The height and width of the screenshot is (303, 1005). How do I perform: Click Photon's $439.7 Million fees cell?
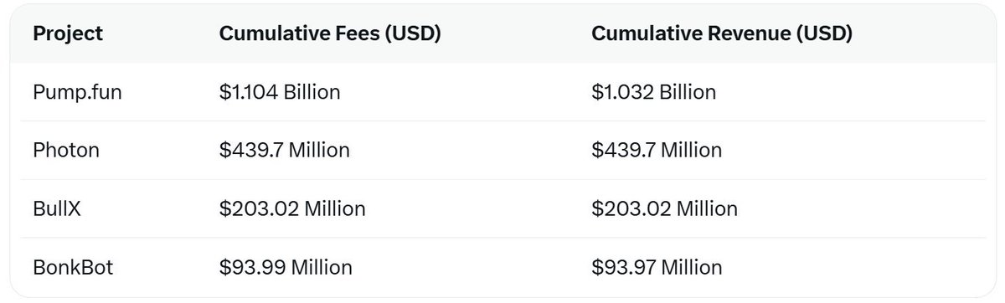coord(284,150)
